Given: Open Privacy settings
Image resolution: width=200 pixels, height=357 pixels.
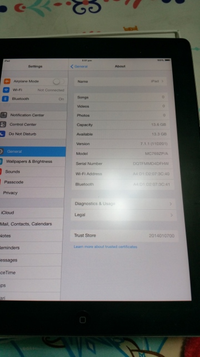Looking at the screenshot, I should [x=32, y=193].
